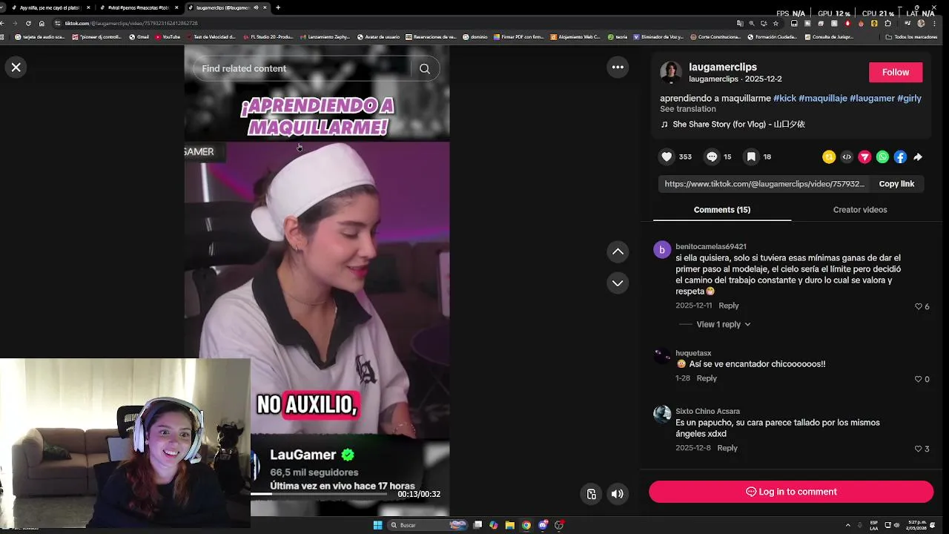Reply to Sixto Chino Acsara's comment

pos(727,448)
